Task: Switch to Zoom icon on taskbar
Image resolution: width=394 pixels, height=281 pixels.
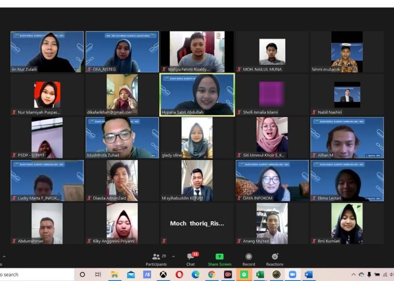Action: [292, 275]
